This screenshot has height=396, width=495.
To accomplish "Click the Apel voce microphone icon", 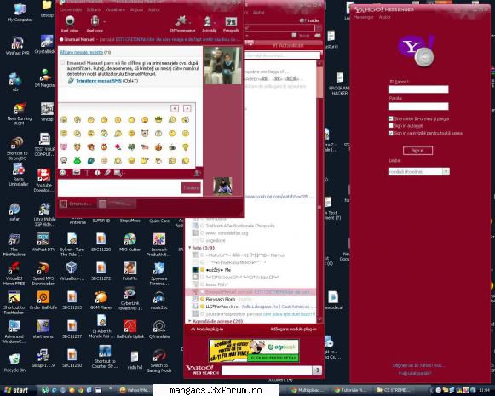I will pos(95,21).
